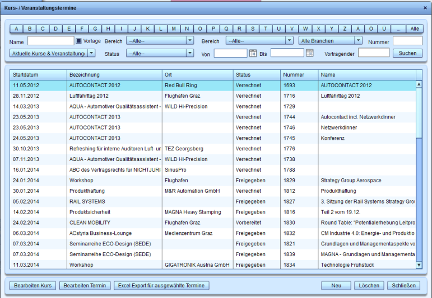Screen dimensions: 432x298
Task: Focus the Vortragender input field
Action: pos(374,53)
